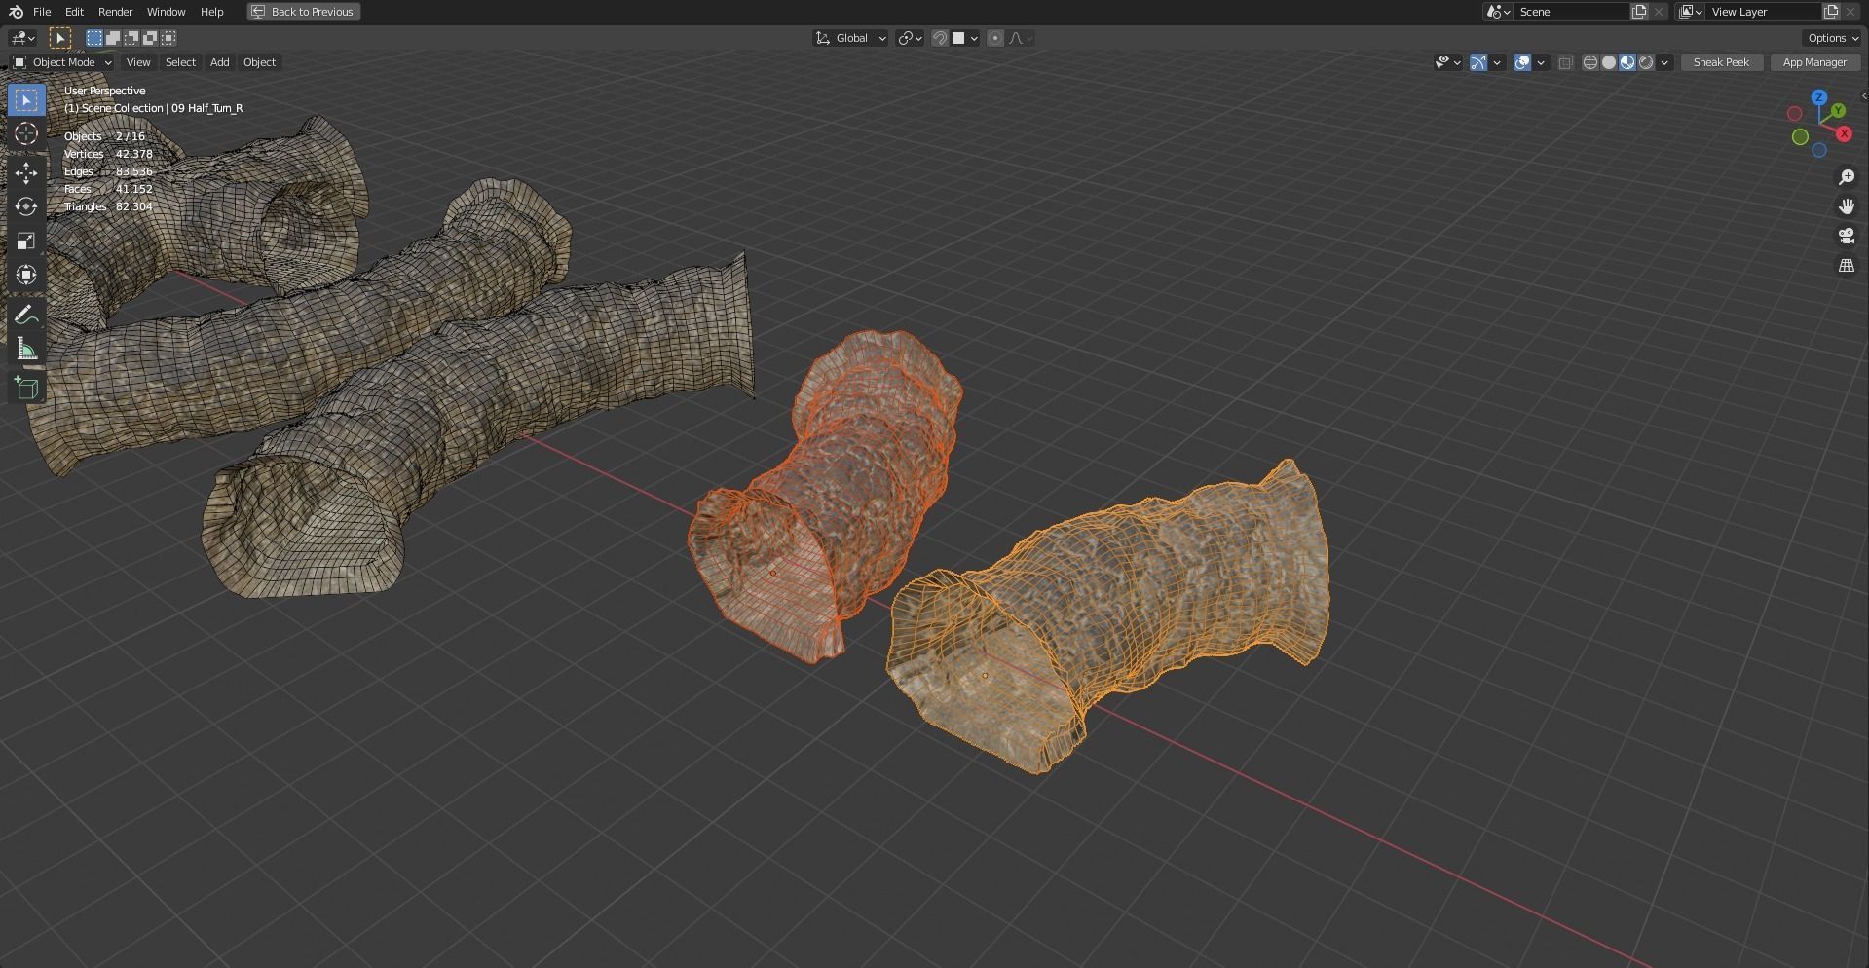The width and height of the screenshot is (1869, 968).
Task: Open the Help menu
Action: 211,12
